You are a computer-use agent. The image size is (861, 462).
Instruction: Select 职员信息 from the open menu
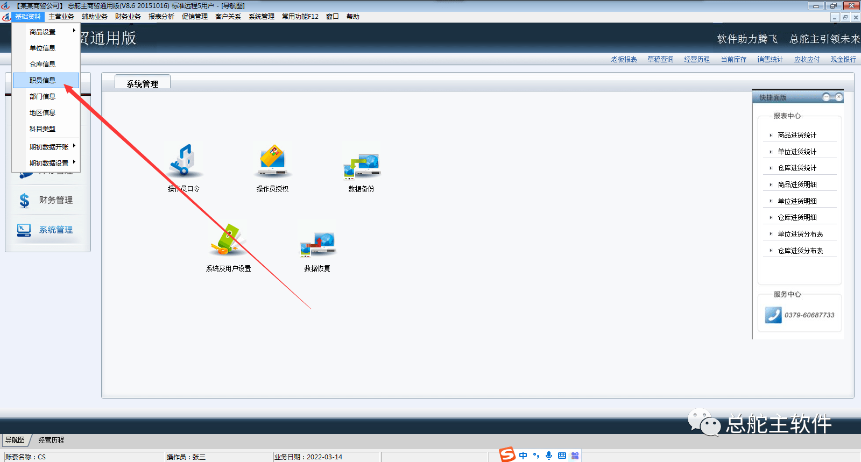coord(43,81)
